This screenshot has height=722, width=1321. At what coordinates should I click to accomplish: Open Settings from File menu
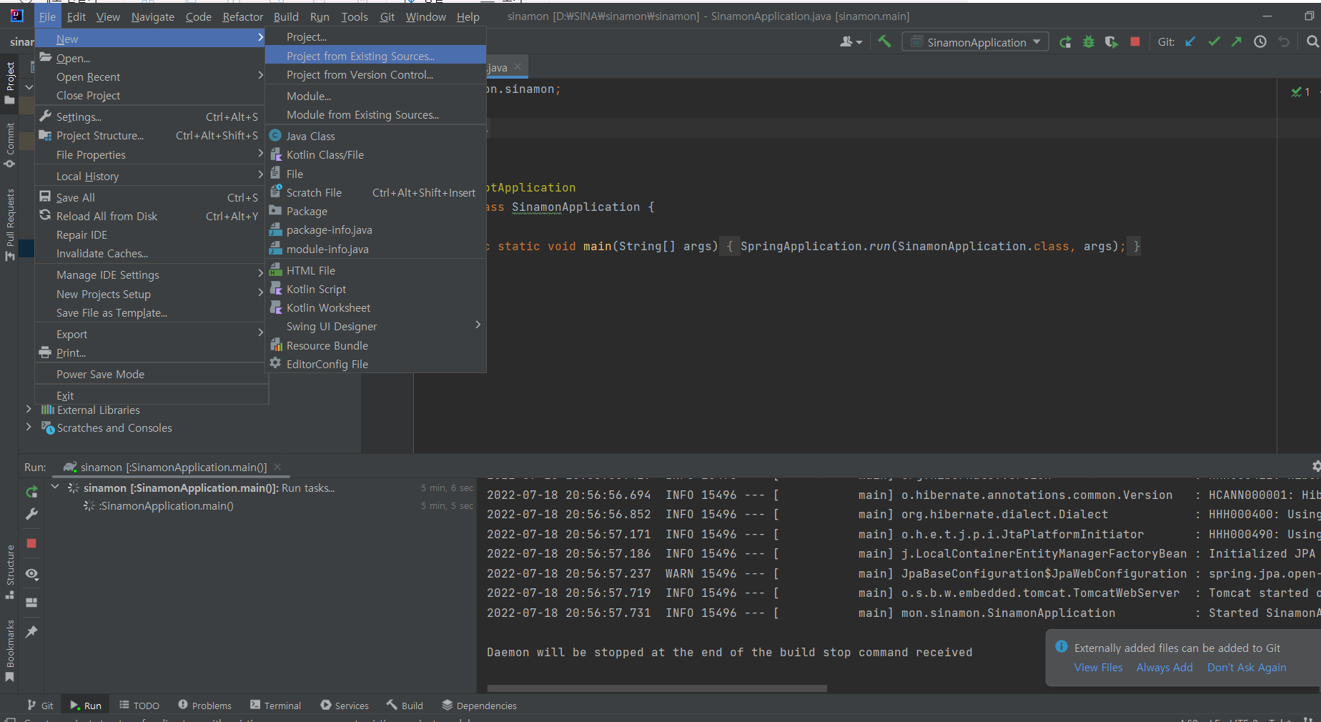pyautogui.click(x=150, y=117)
